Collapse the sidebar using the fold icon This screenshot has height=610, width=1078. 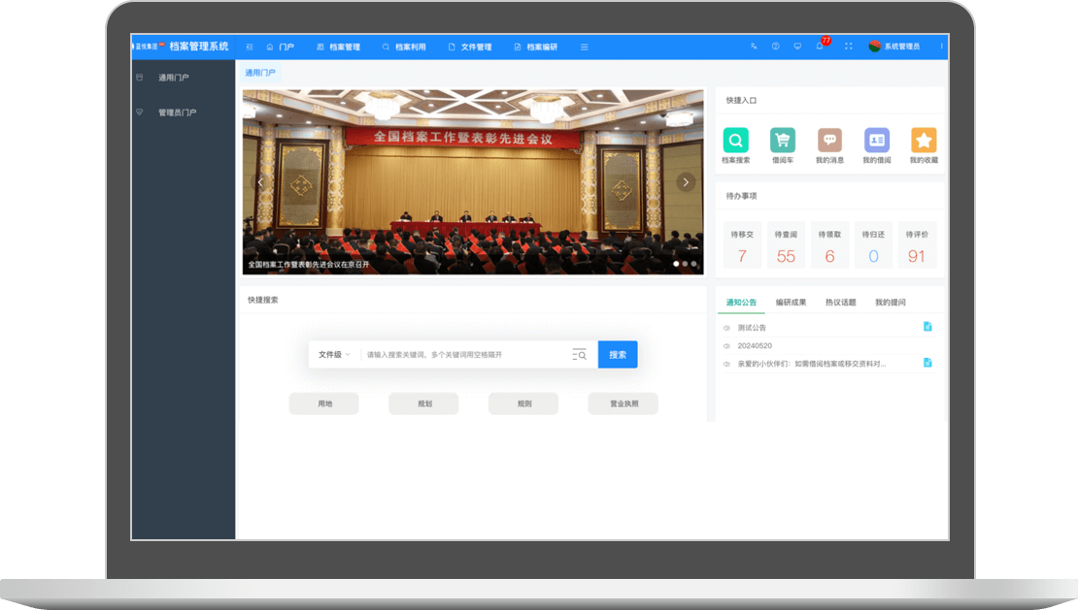[250, 47]
